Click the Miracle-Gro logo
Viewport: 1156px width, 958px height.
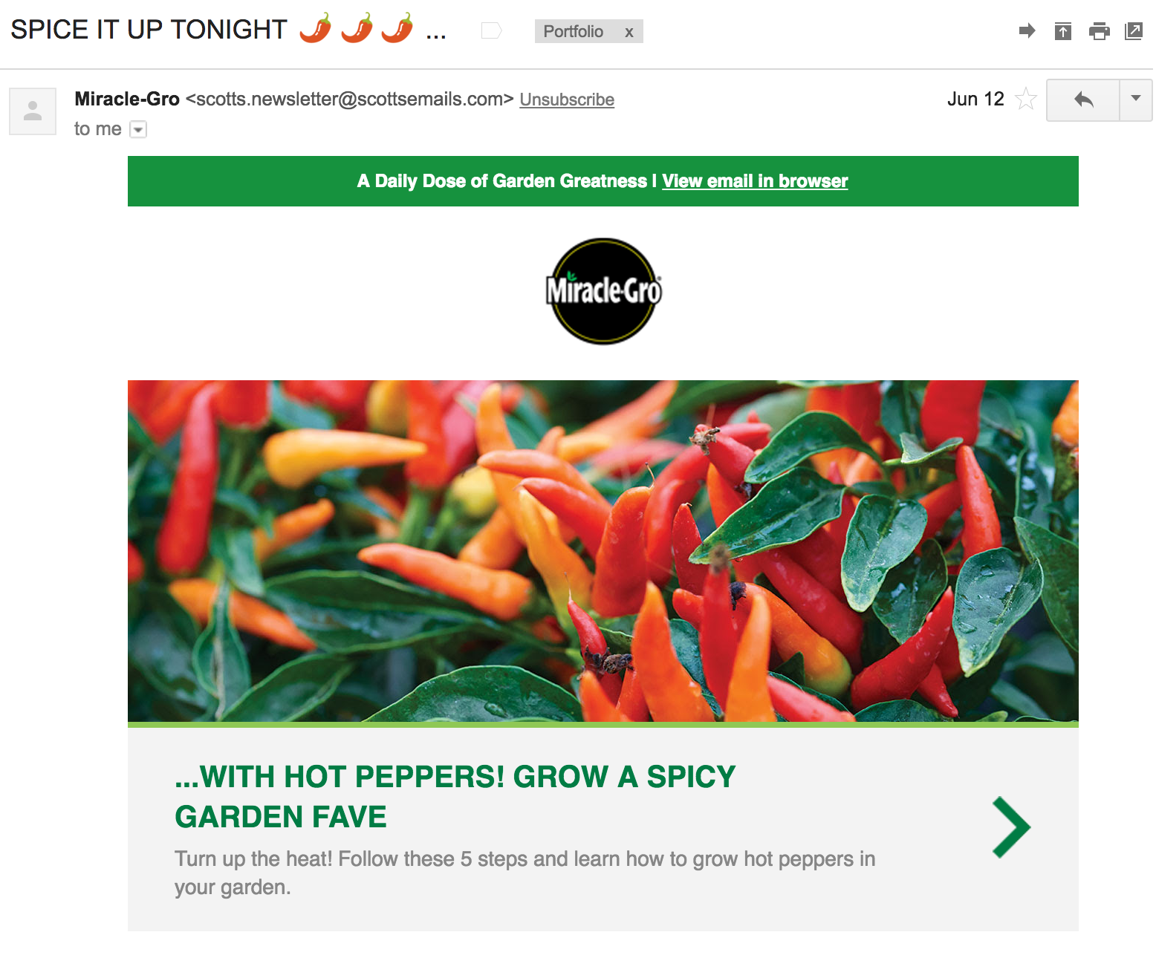coord(603,291)
